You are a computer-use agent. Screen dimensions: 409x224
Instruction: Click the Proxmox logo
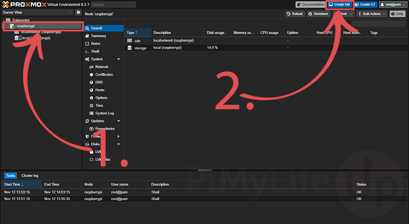point(24,4)
